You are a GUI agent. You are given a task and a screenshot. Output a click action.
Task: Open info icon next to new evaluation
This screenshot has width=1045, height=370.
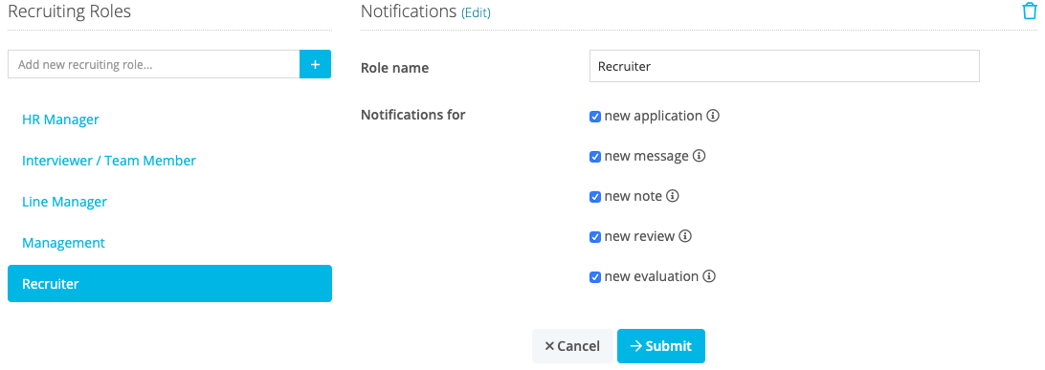(709, 276)
